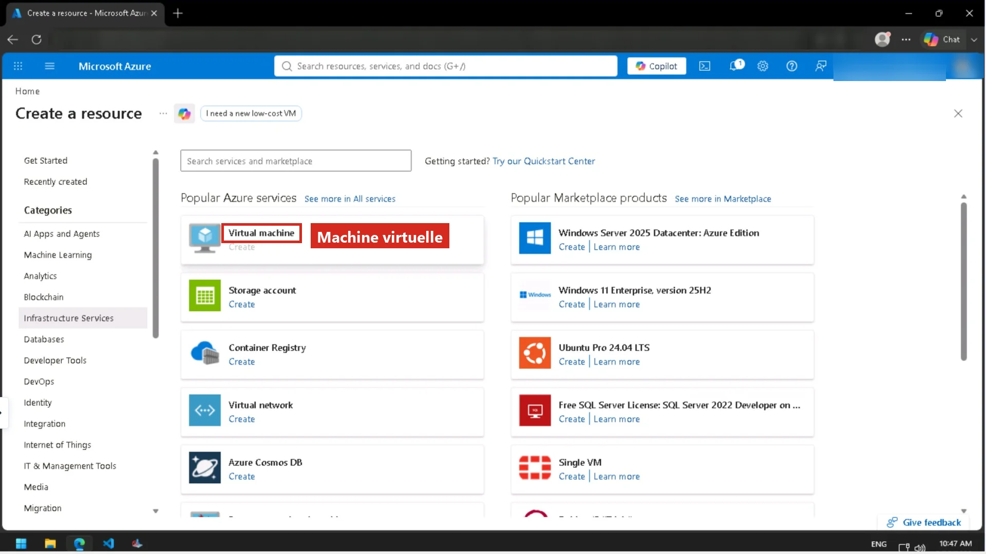Open the Home breadcrumb link
The image size is (986, 554).
(x=27, y=91)
